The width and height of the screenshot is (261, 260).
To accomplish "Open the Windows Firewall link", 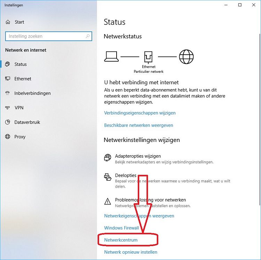I will point(121,228).
